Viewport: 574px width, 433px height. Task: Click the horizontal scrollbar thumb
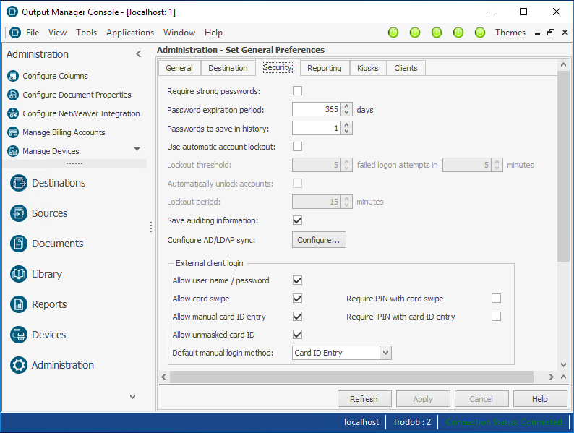[x=351, y=377]
